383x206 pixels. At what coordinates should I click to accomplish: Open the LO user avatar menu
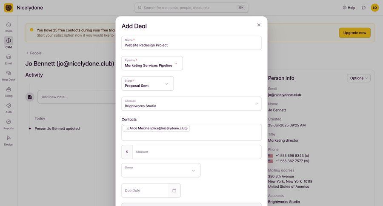click(374, 8)
